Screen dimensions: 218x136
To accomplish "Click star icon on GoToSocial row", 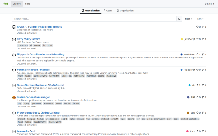I will [x=197, y=85].
